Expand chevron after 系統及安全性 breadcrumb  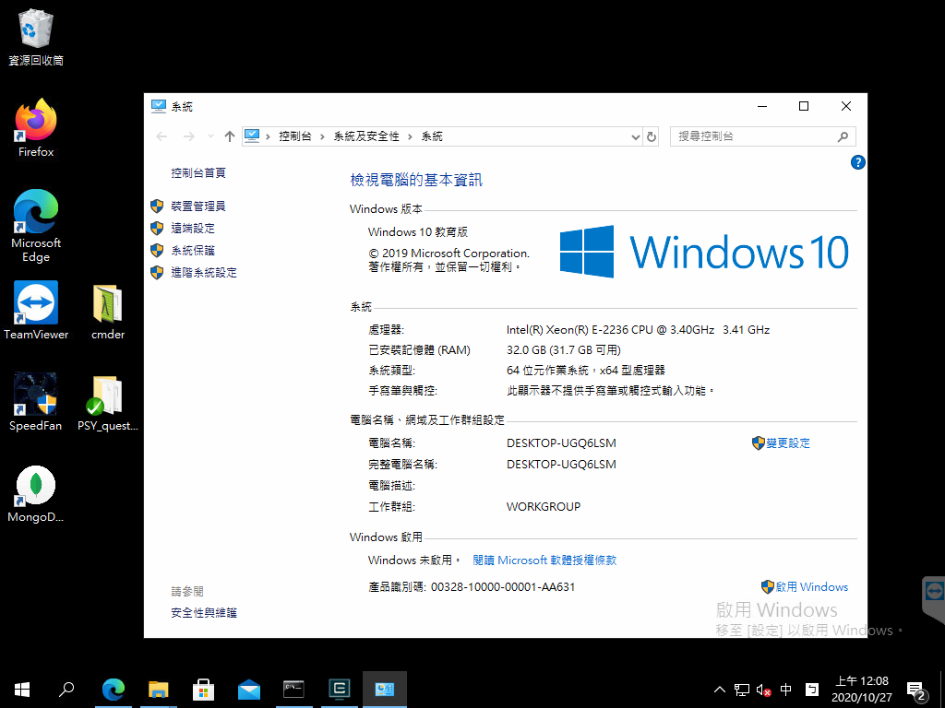click(410, 136)
